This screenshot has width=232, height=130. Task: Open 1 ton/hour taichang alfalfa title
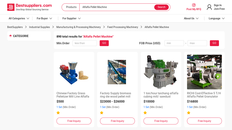point(161,95)
